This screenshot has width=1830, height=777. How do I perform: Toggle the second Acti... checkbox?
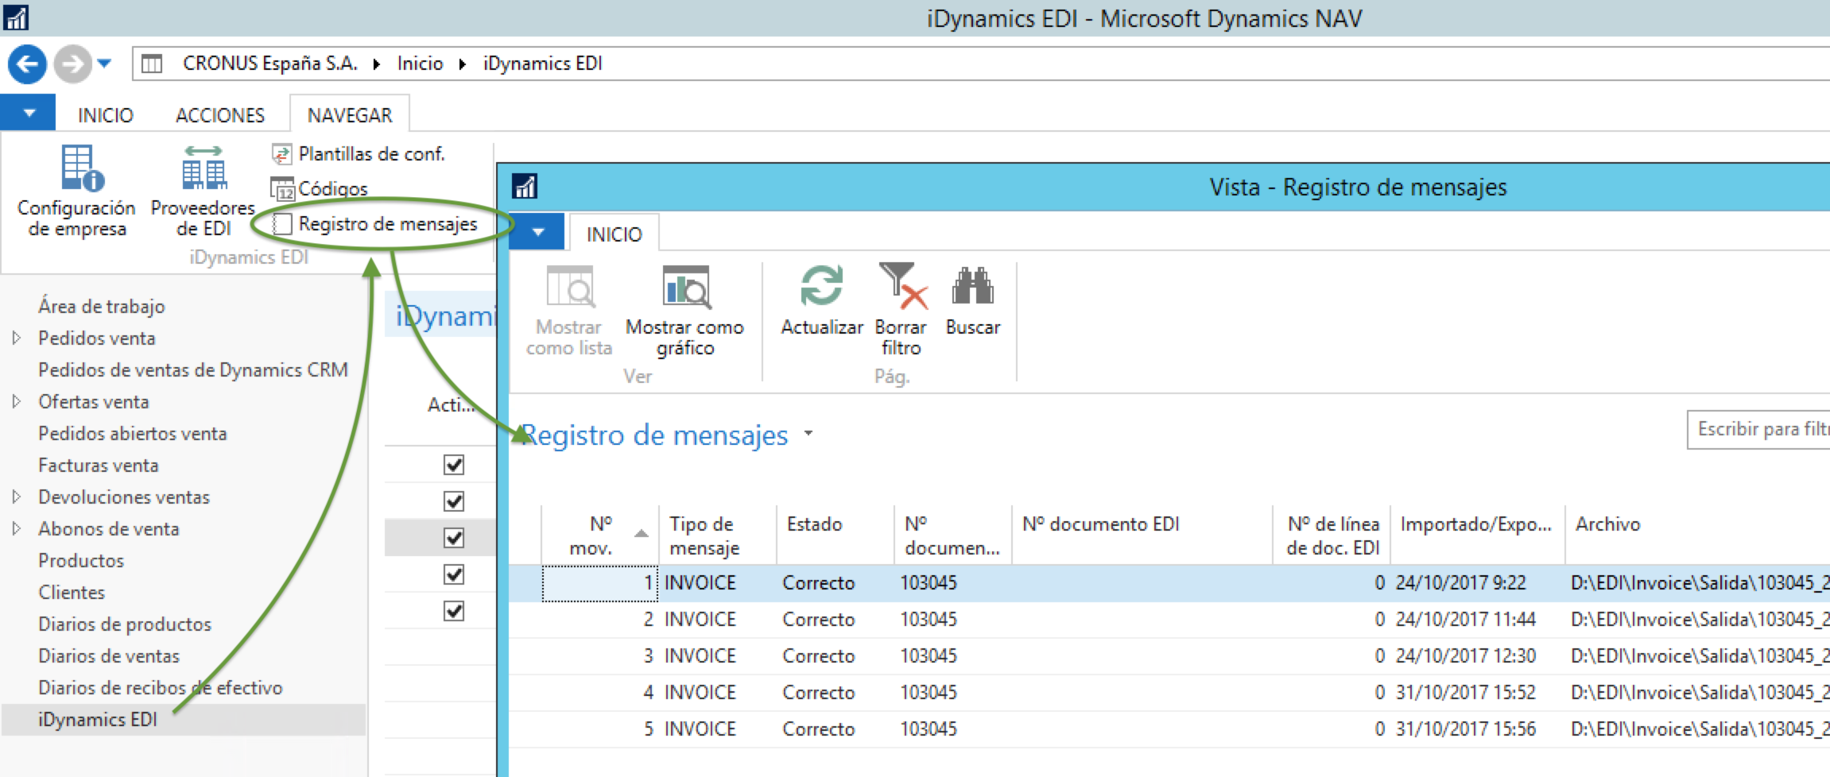click(454, 501)
